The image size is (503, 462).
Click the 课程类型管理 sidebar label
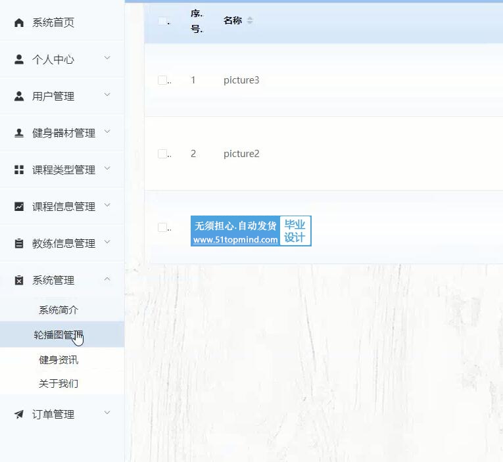(x=64, y=170)
